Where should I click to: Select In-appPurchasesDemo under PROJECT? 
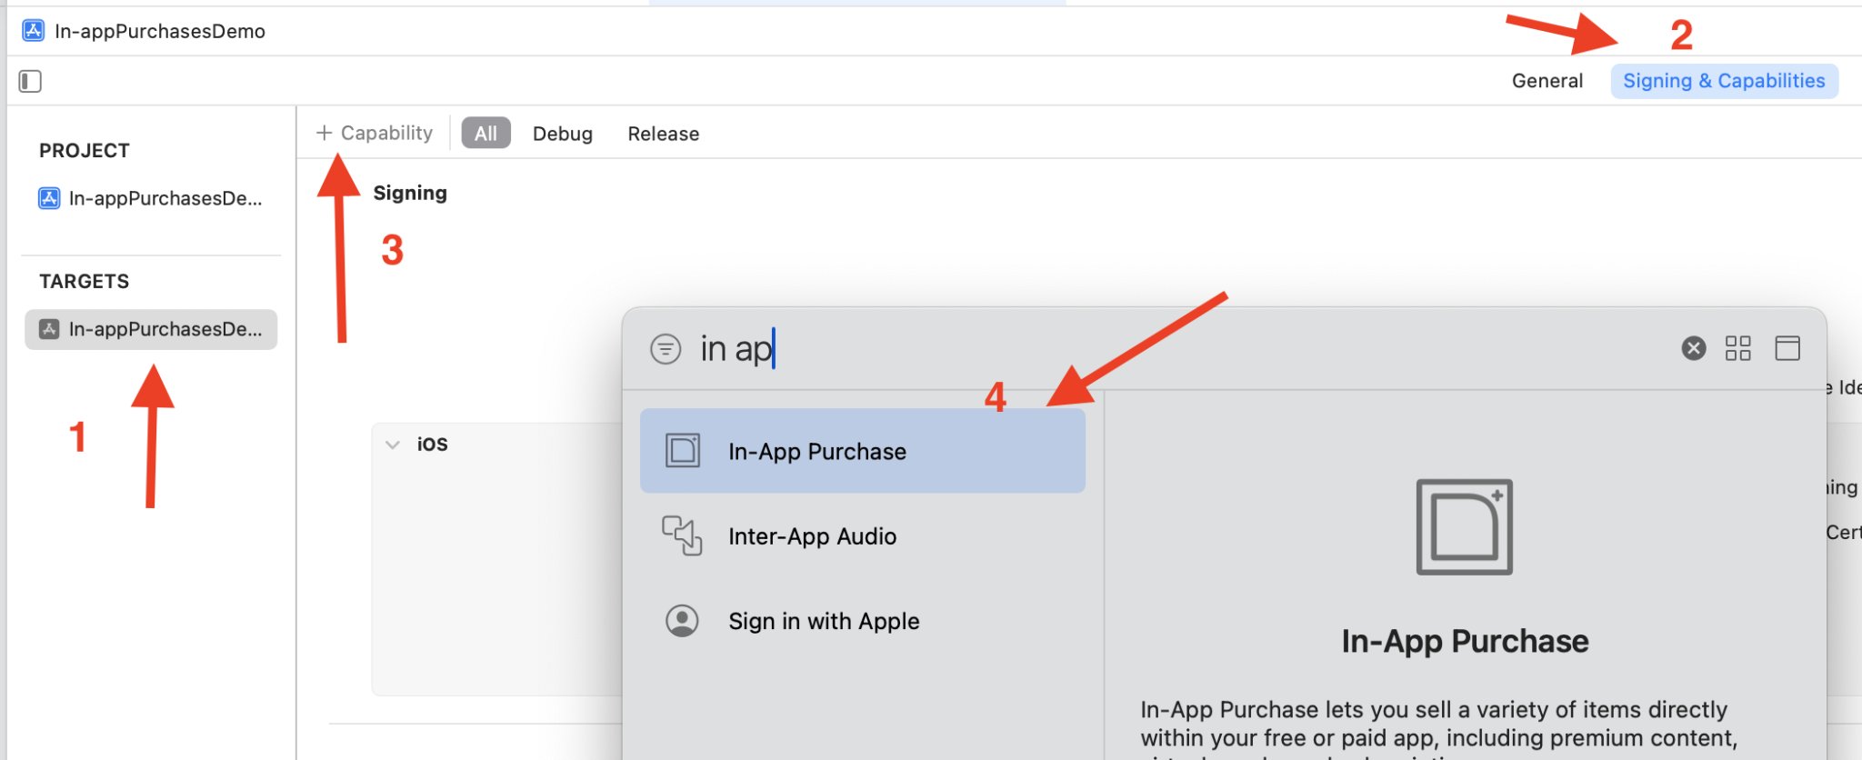pos(151,198)
